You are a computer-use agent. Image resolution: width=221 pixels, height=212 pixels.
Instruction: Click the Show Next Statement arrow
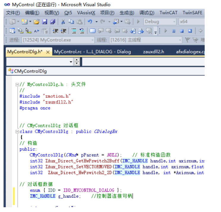pyautogui.click(x=201, y=31)
